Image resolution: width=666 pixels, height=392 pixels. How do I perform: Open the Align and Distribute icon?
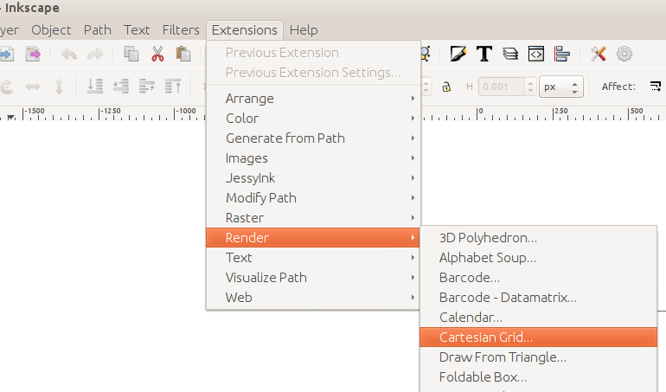pyautogui.click(x=562, y=54)
